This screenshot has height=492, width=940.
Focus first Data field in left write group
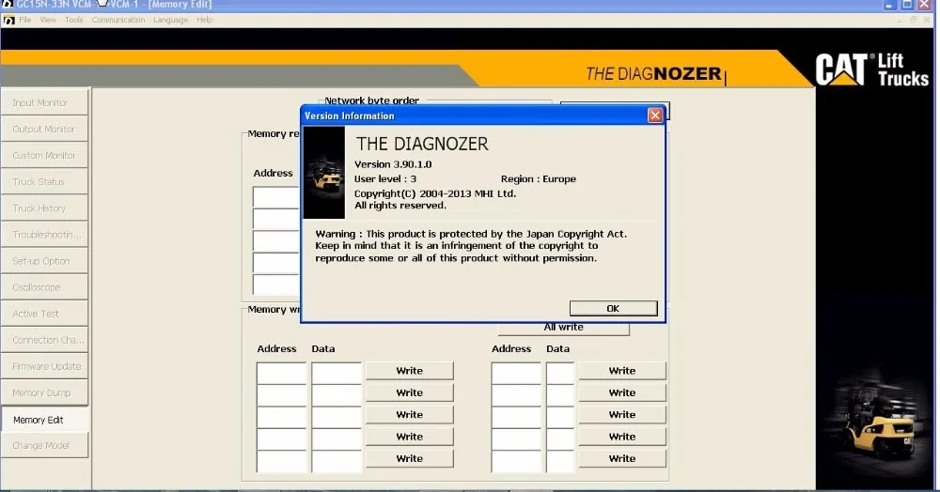[x=337, y=373]
